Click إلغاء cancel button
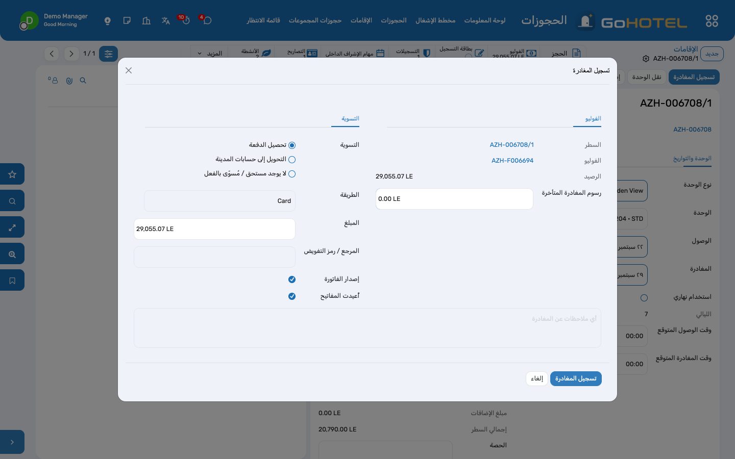Viewport: 735px width, 459px height. coord(537,378)
